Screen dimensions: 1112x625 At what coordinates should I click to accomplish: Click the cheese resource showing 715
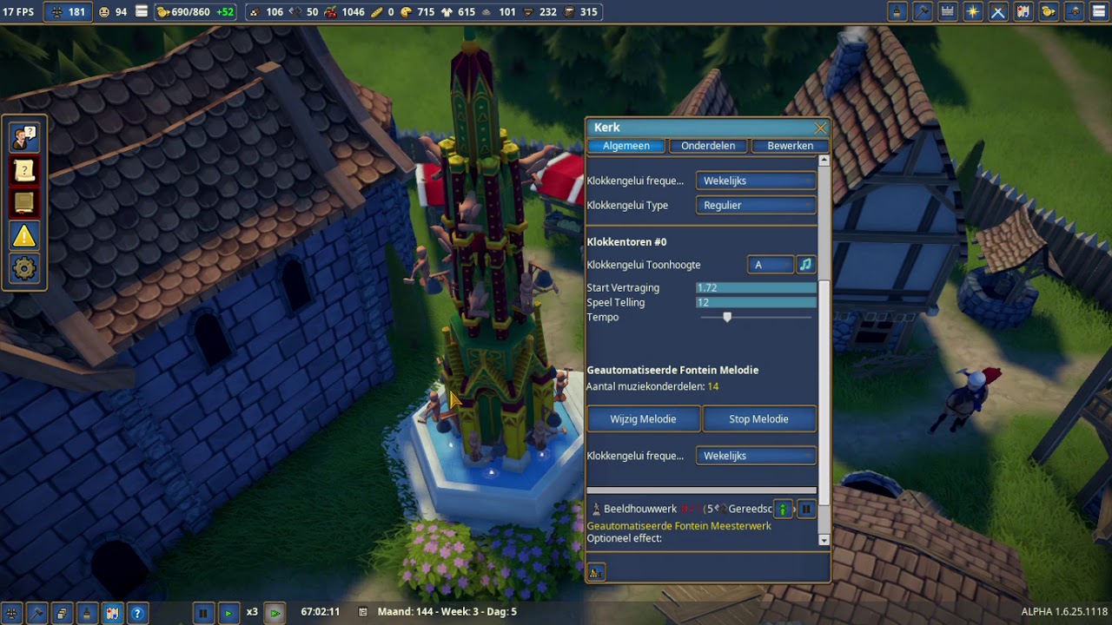[x=416, y=12]
